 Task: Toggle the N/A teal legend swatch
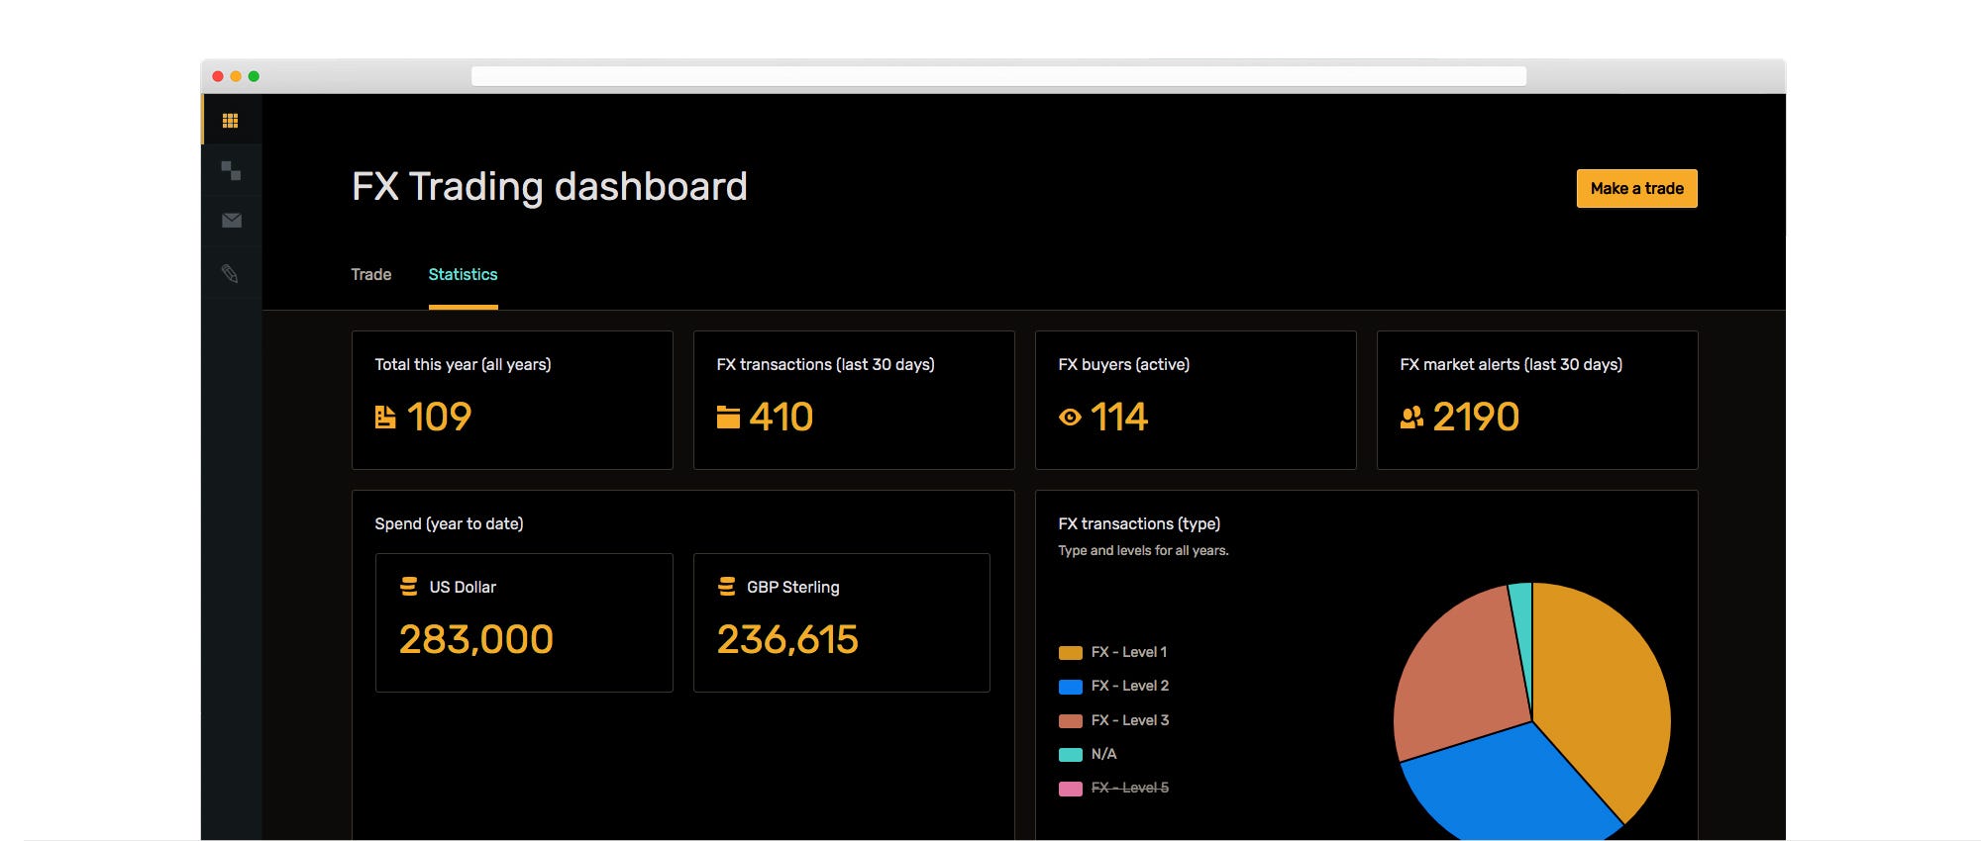(1070, 755)
